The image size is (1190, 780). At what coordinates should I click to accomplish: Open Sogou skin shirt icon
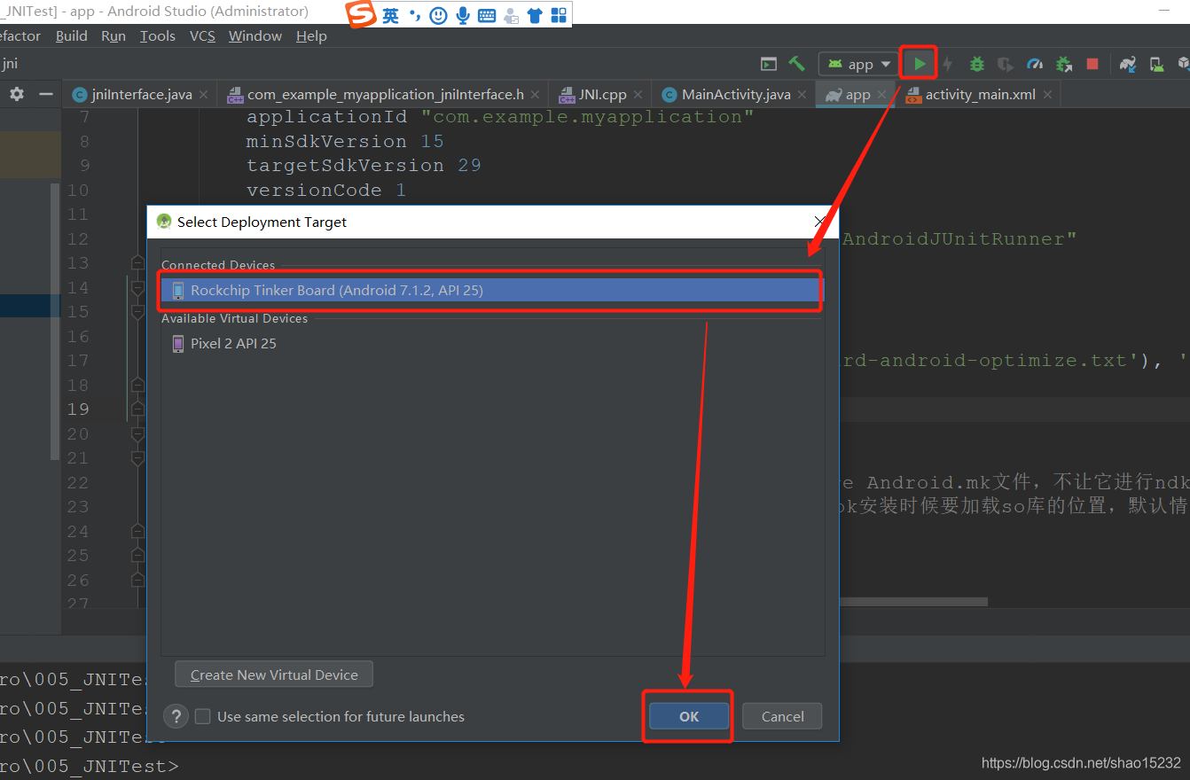tap(535, 16)
